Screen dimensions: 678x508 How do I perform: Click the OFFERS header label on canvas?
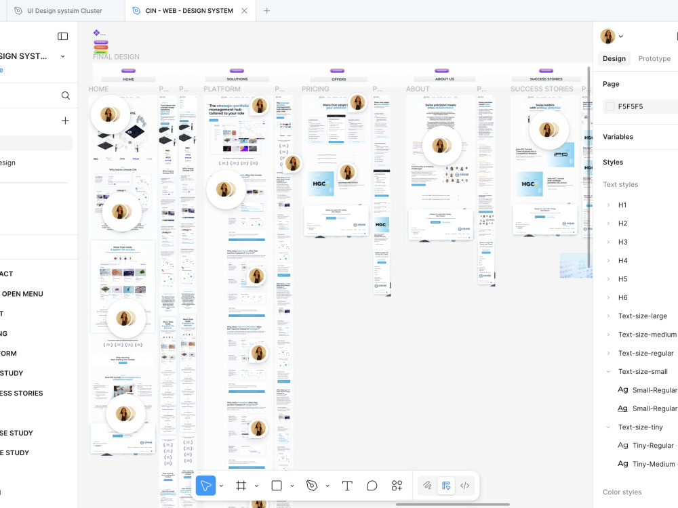[x=338, y=79]
